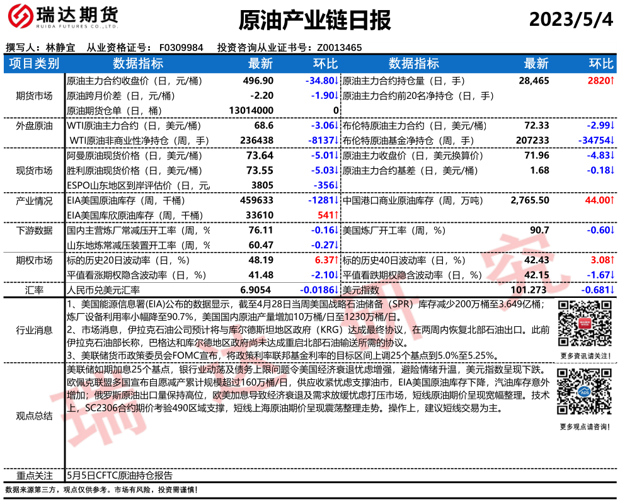
Task: Click the red up arrow beside 541
Action: click(x=336, y=215)
